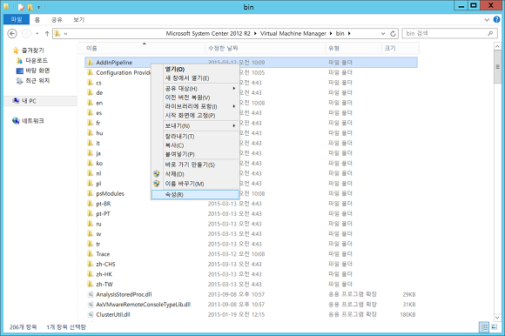Image resolution: width=505 pixels, height=336 pixels.
Task: Expand address bar history dropdown
Action: click(x=383, y=33)
